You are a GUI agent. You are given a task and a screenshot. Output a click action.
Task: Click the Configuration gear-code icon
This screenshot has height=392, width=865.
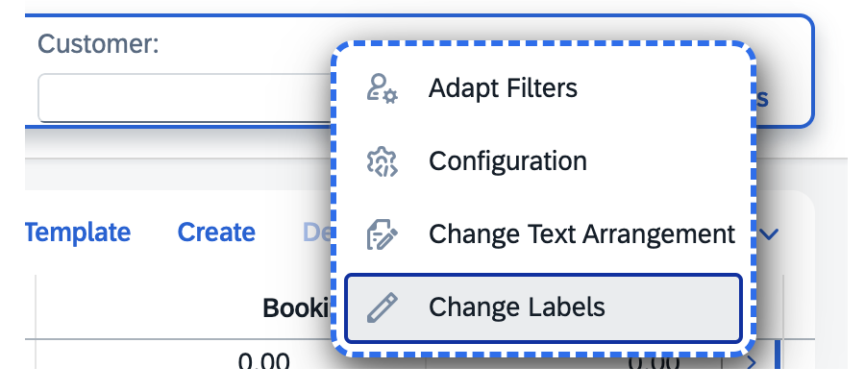pyautogui.click(x=383, y=161)
